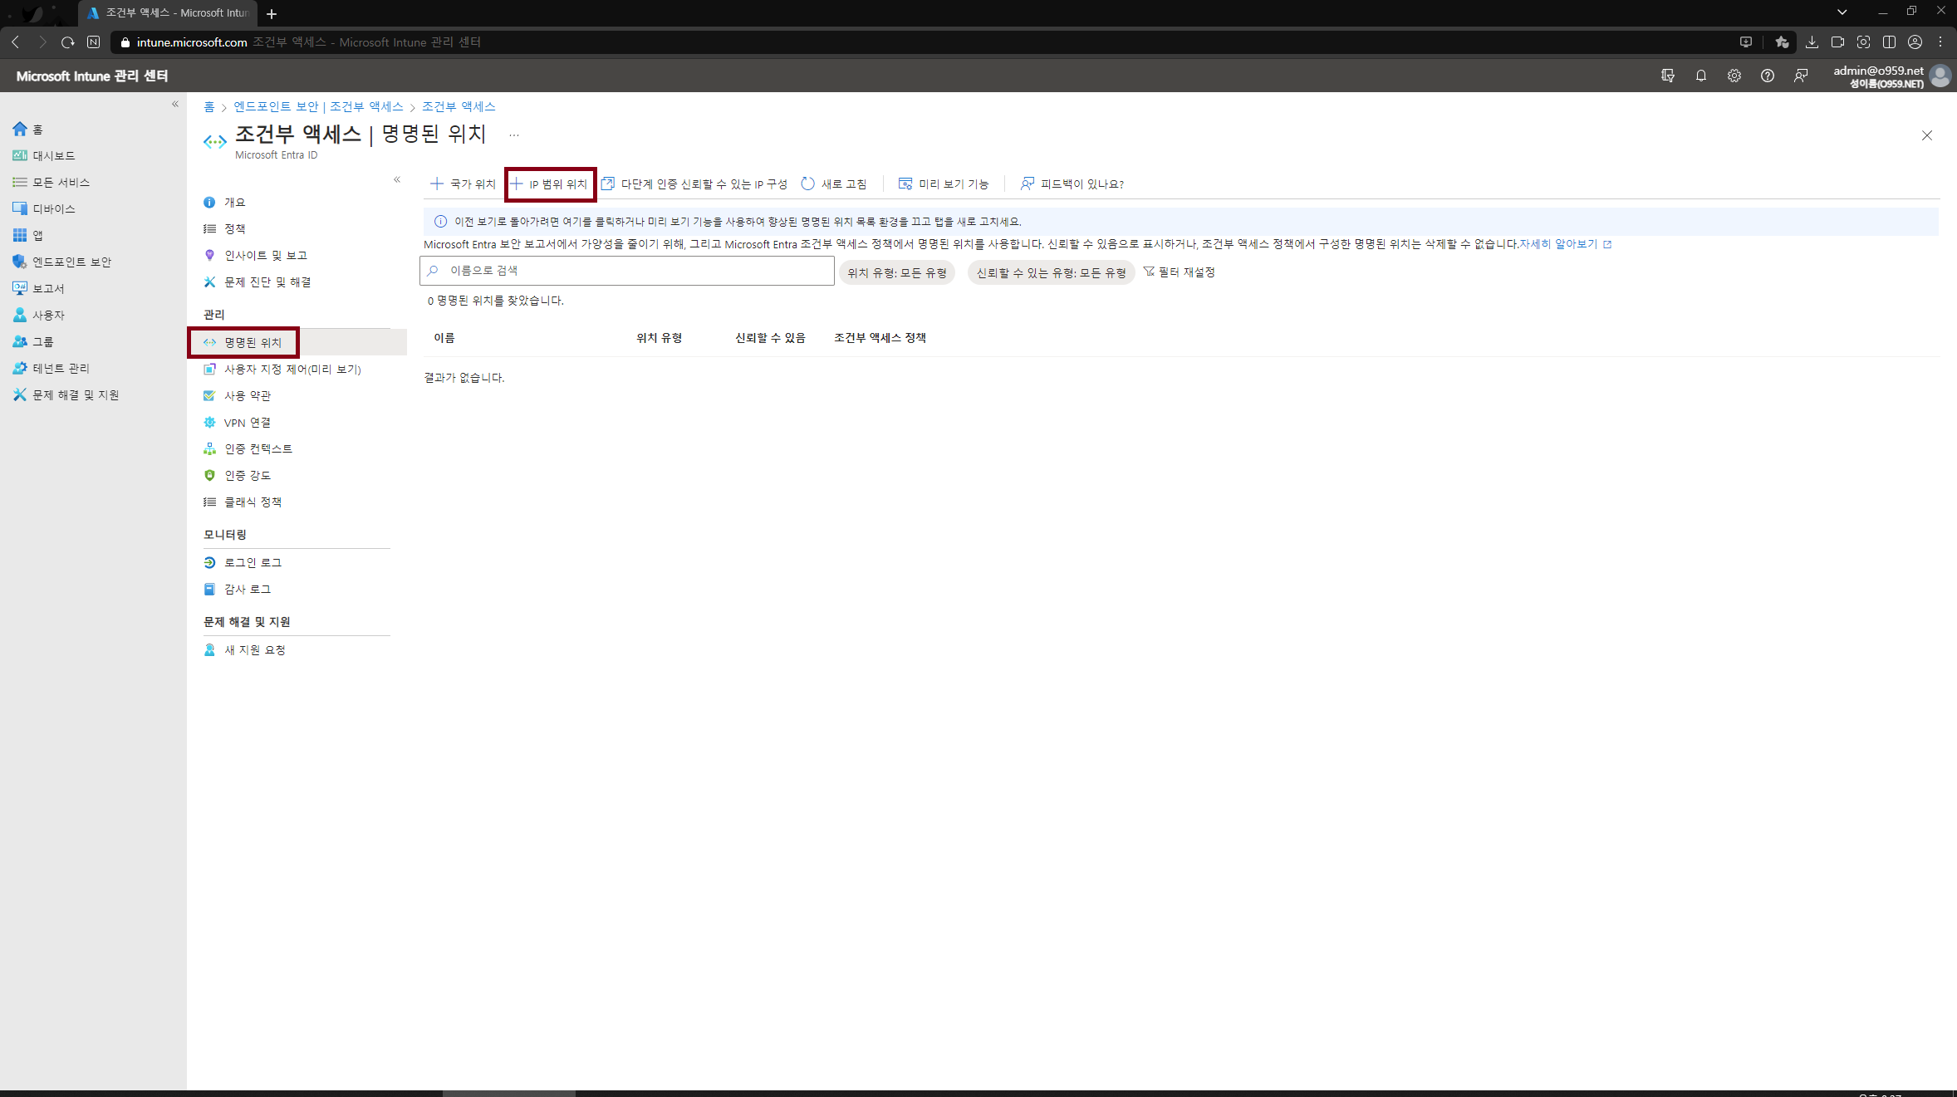Collapse the left navigation sidebar chevron
This screenshot has height=1097, width=1957.
175,104
